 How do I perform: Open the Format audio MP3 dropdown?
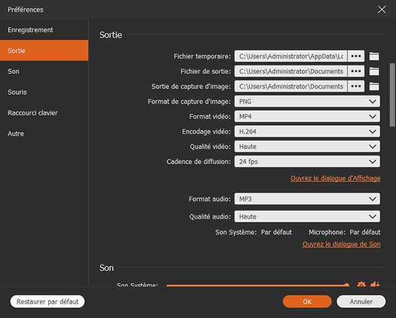tap(307, 199)
